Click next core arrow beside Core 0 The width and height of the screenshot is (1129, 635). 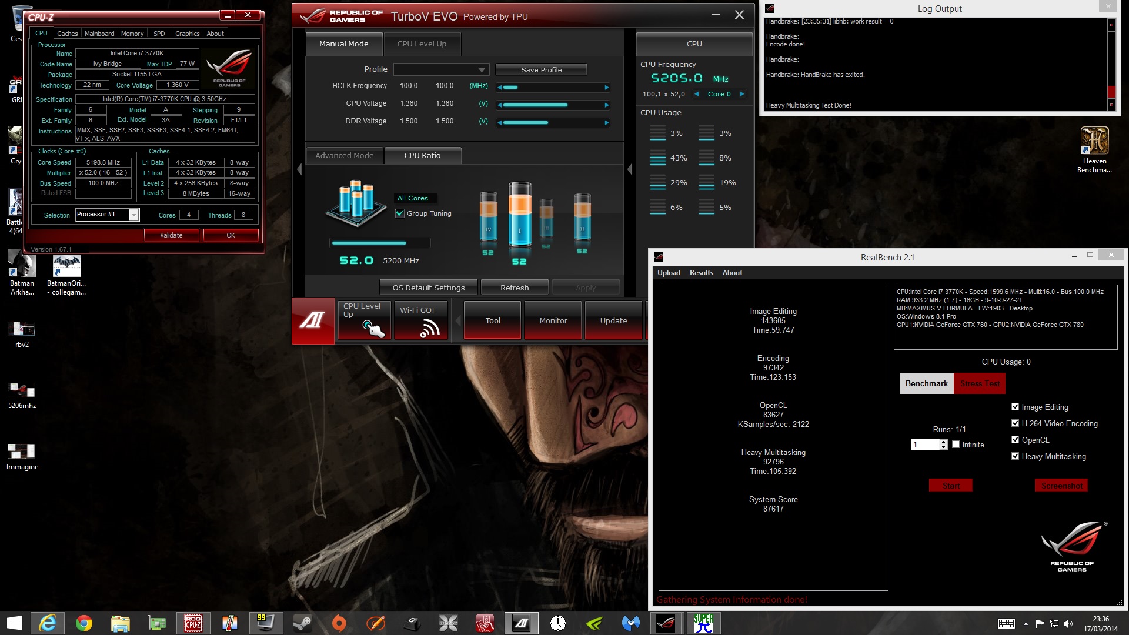pyautogui.click(x=742, y=94)
